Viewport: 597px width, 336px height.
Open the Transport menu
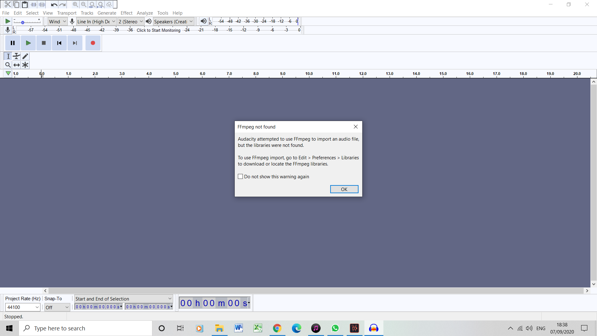click(67, 13)
